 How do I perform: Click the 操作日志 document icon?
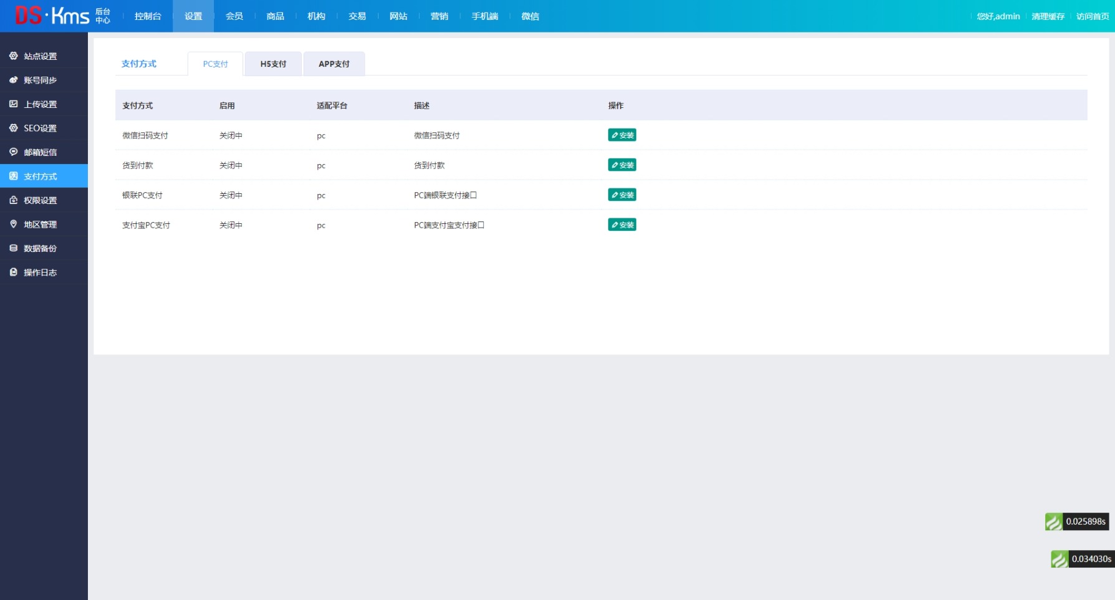tap(13, 272)
